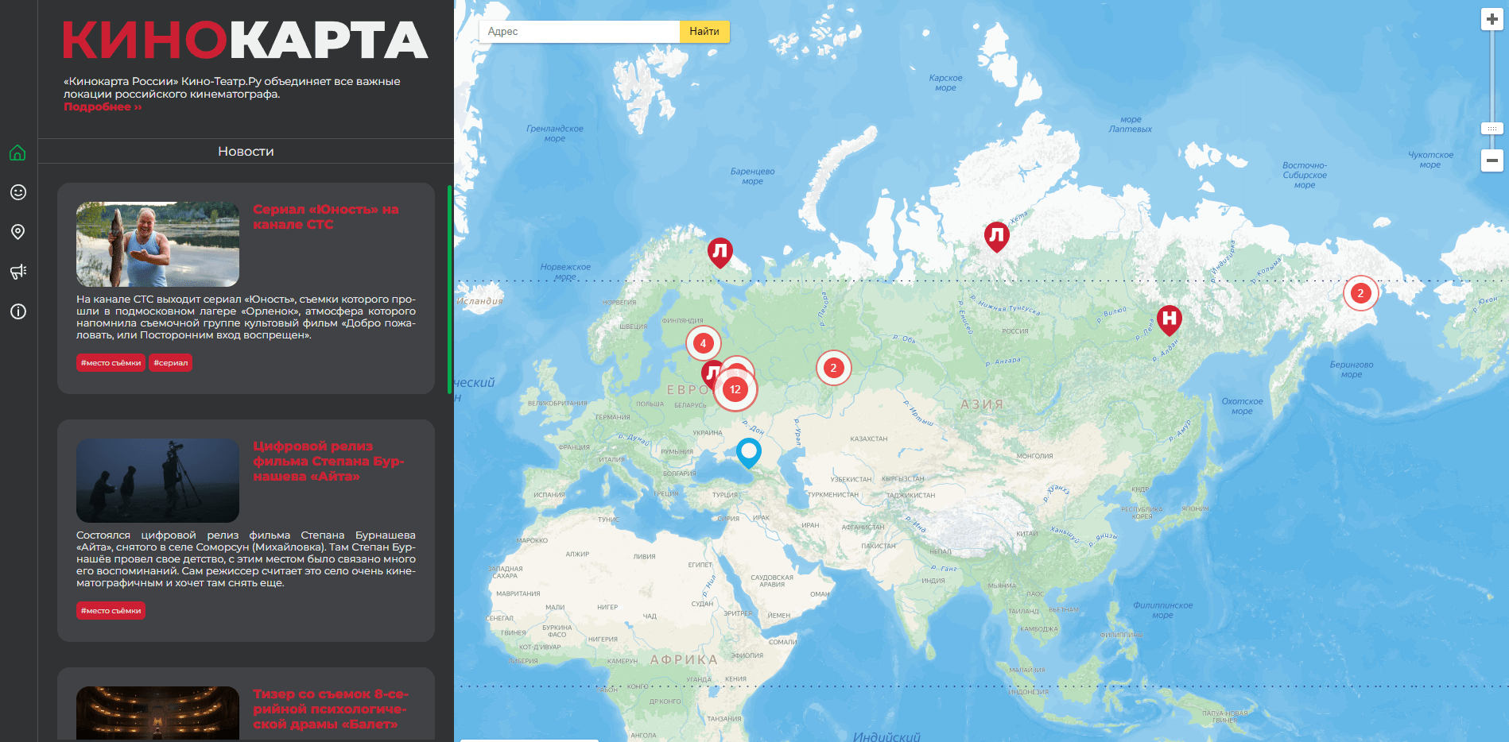Open article Сериал «Юность» на канале СТС

(x=326, y=217)
